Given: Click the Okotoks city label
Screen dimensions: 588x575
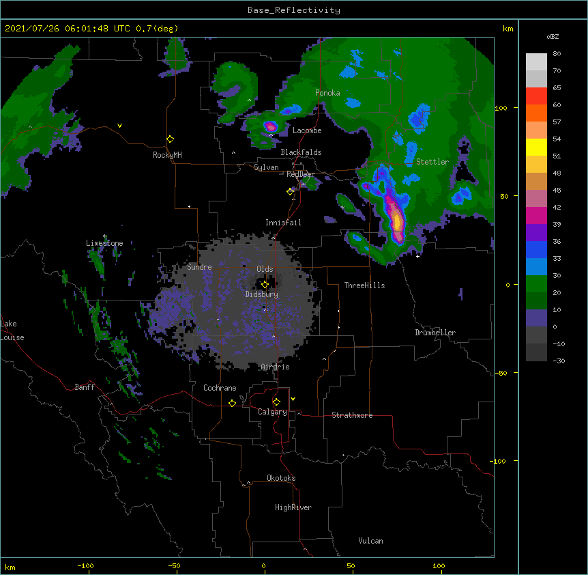Looking at the screenshot, I should [281, 478].
